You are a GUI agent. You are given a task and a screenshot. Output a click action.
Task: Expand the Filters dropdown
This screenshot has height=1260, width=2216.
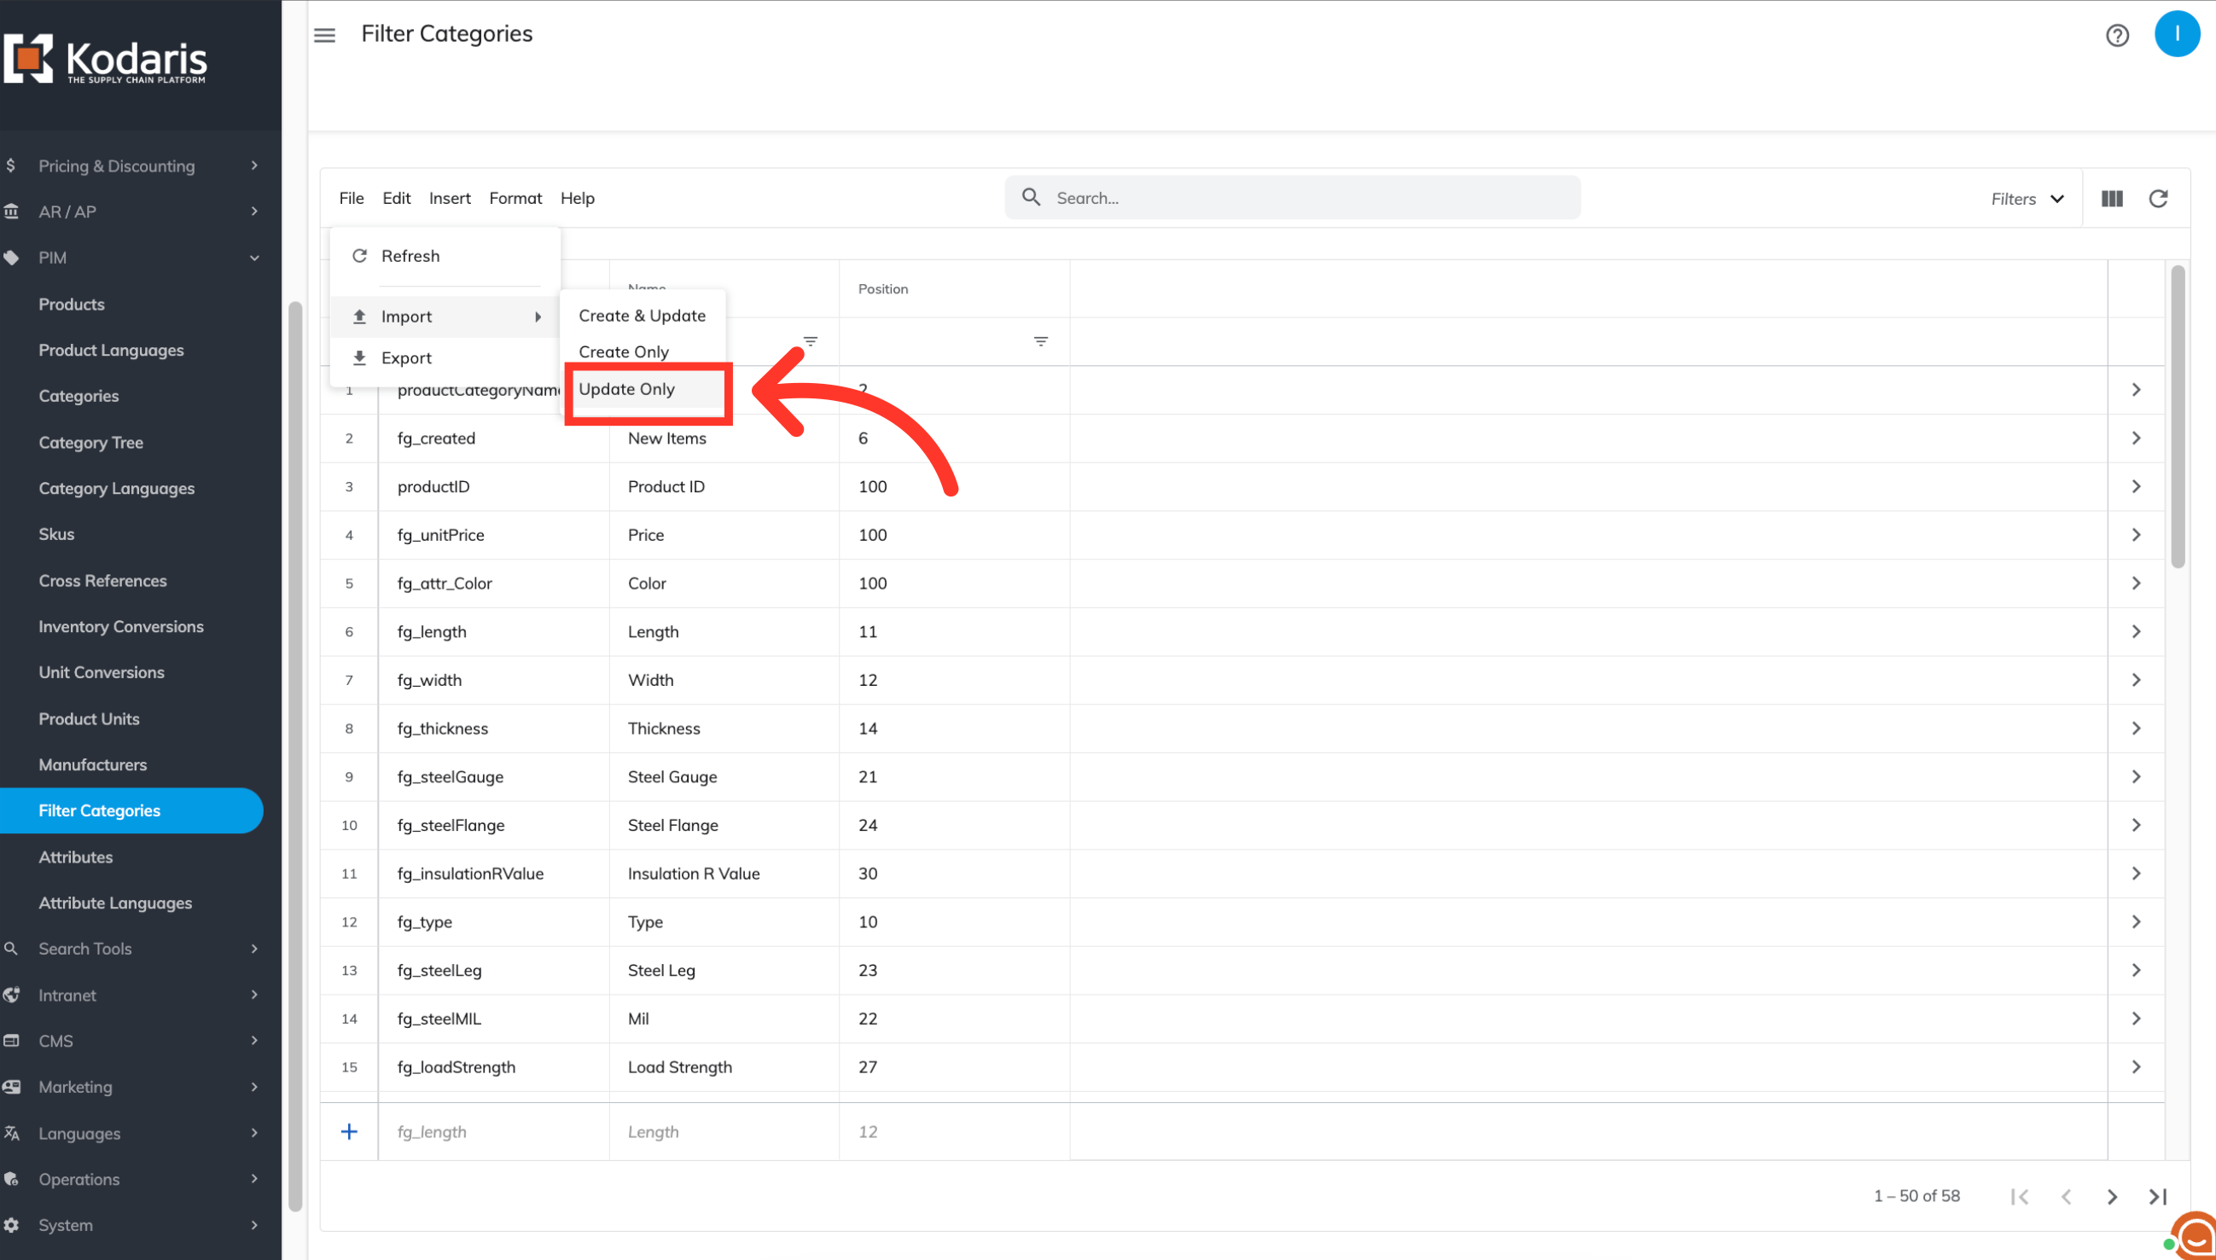2027,199
